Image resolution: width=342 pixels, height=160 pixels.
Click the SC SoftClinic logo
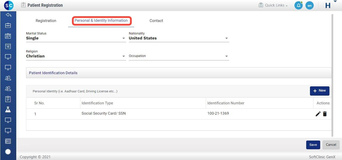[9, 5]
